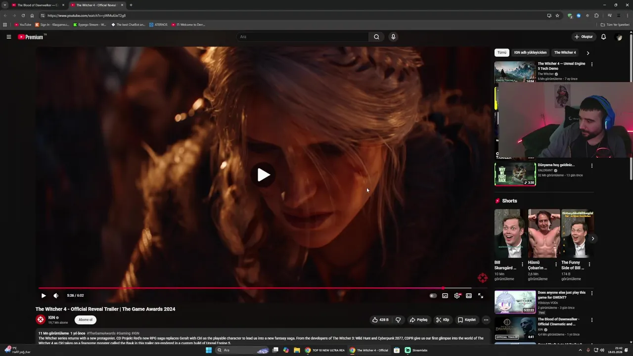Show next filter chips arrow
Screen dimensions: 633x356
point(588,53)
